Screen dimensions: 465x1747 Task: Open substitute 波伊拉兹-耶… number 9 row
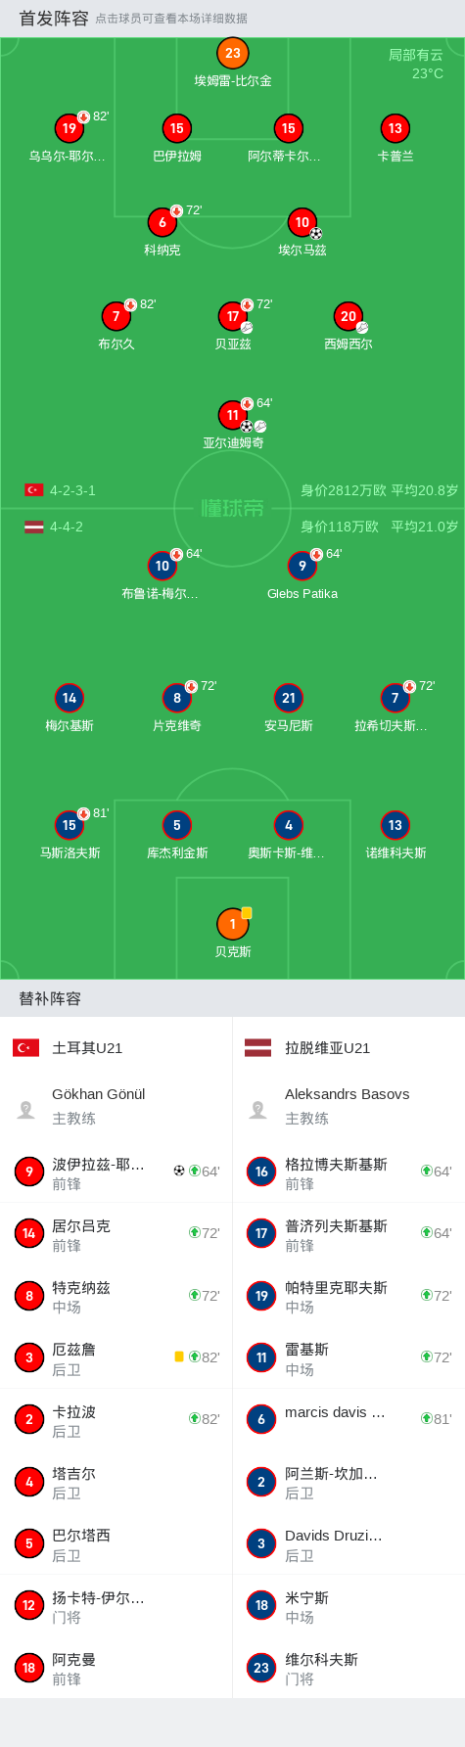(x=116, y=1172)
